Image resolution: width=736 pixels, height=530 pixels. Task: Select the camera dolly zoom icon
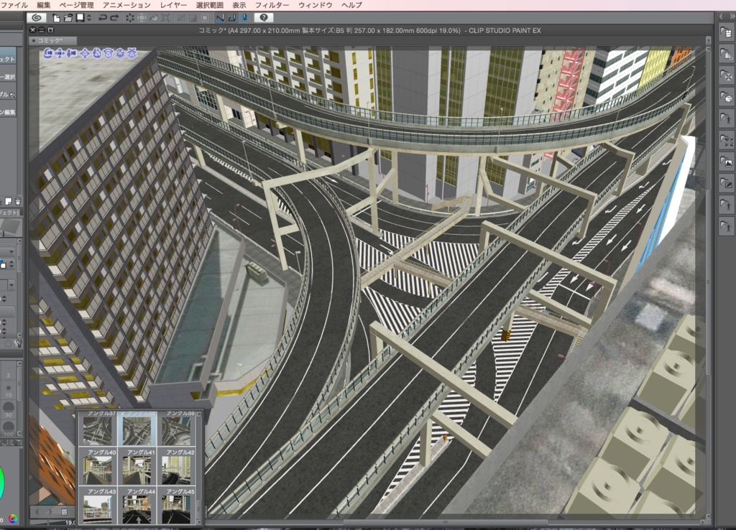point(72,53)
